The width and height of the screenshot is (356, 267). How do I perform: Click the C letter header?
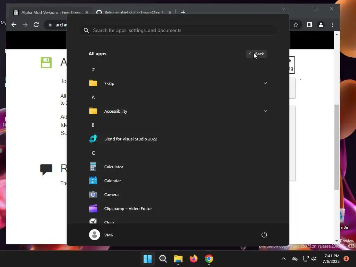pyautogui.click(x=93, y=153)
